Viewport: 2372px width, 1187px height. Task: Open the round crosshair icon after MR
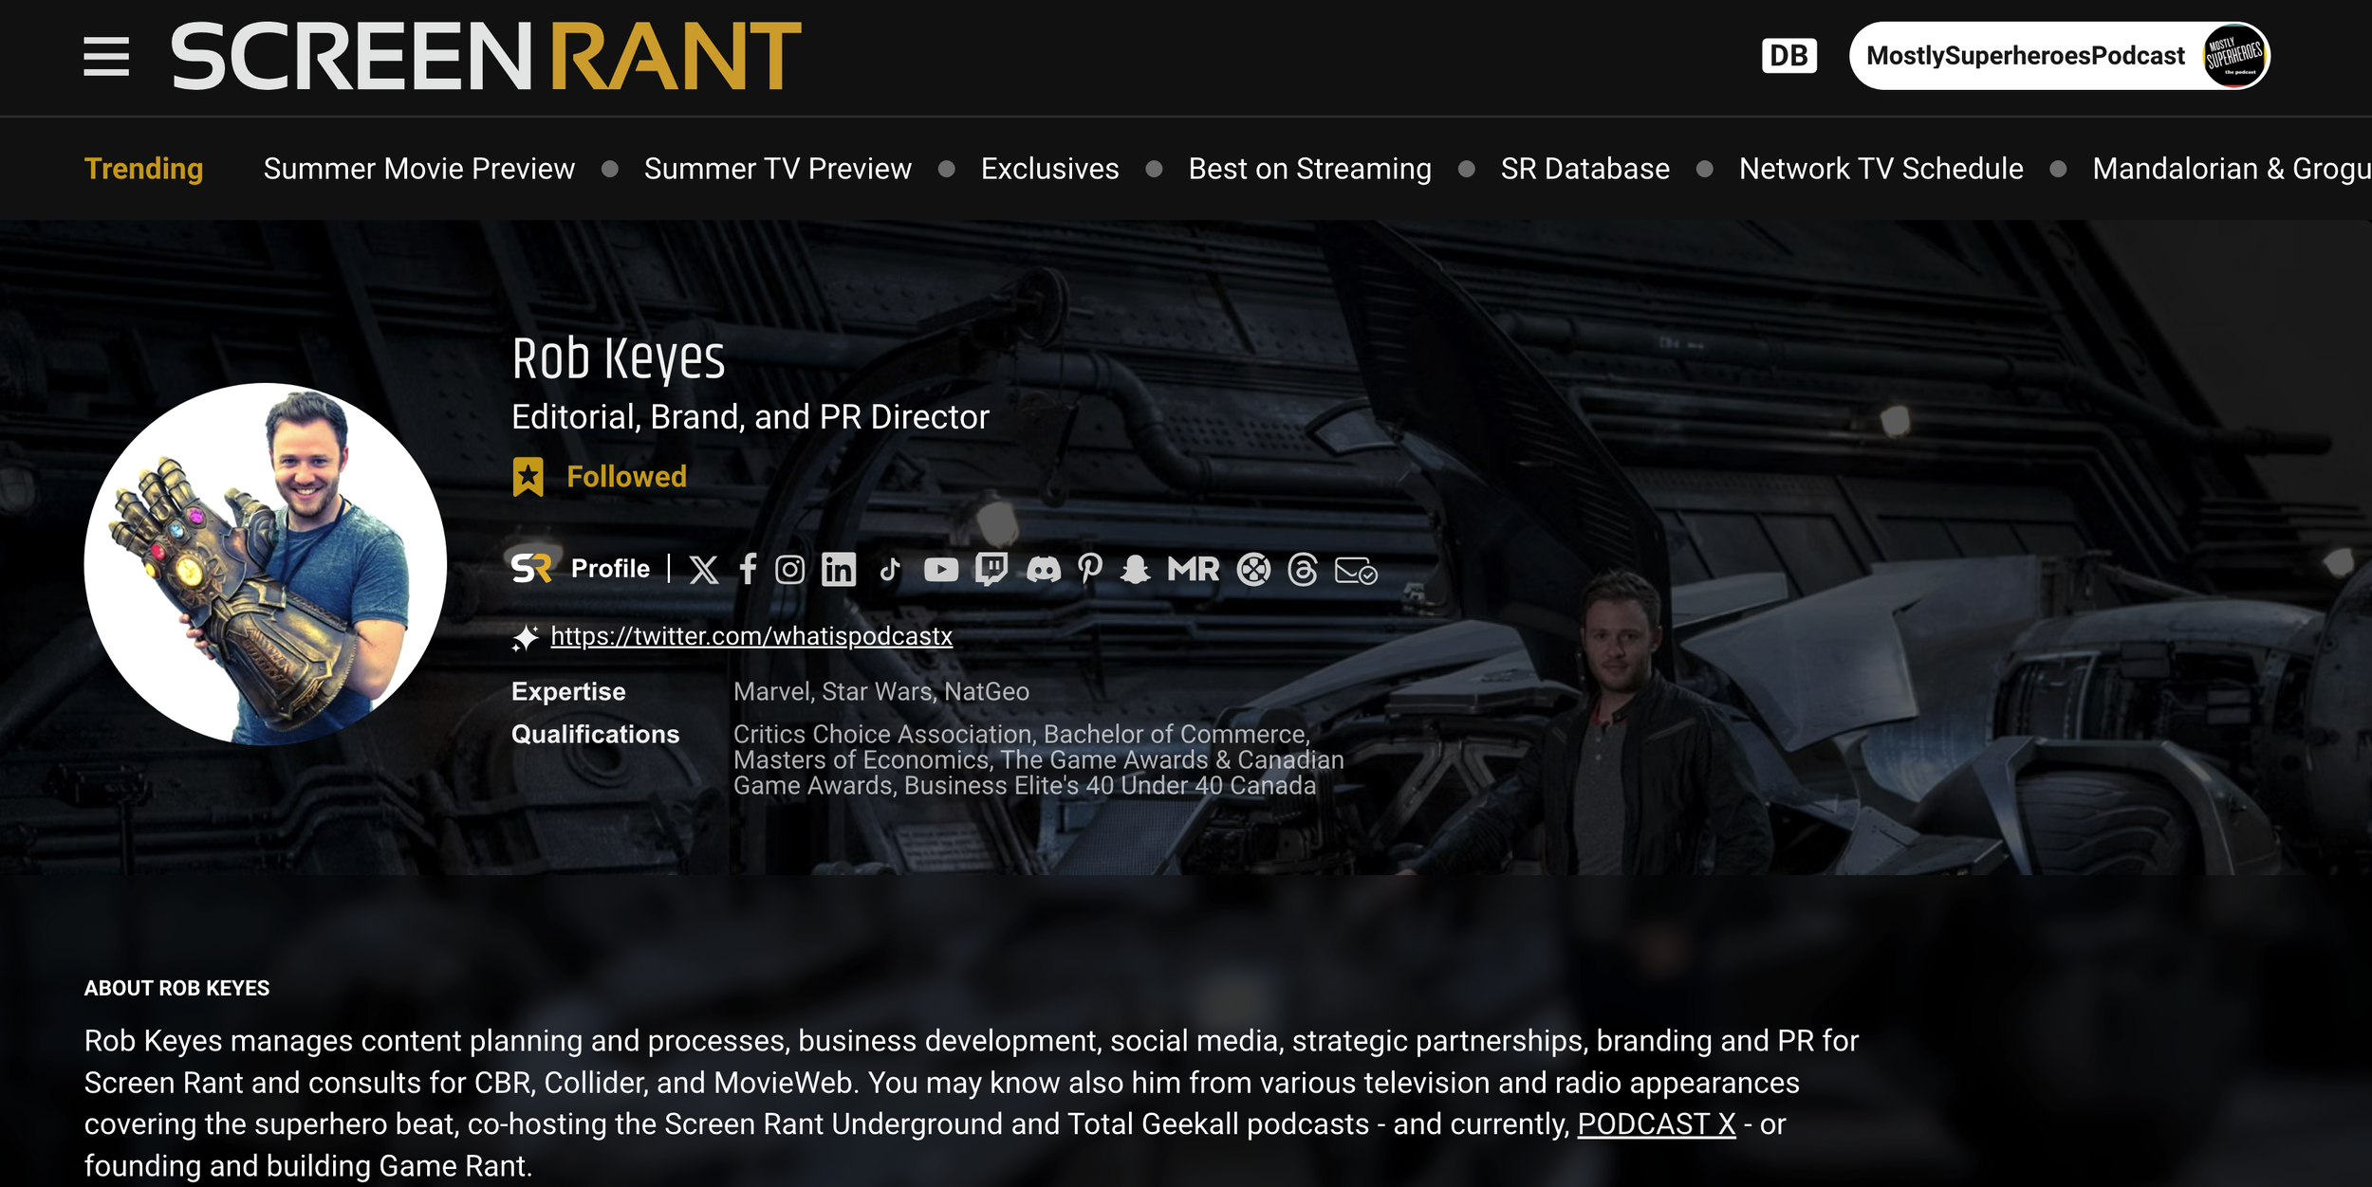(x=1253, y=569)
